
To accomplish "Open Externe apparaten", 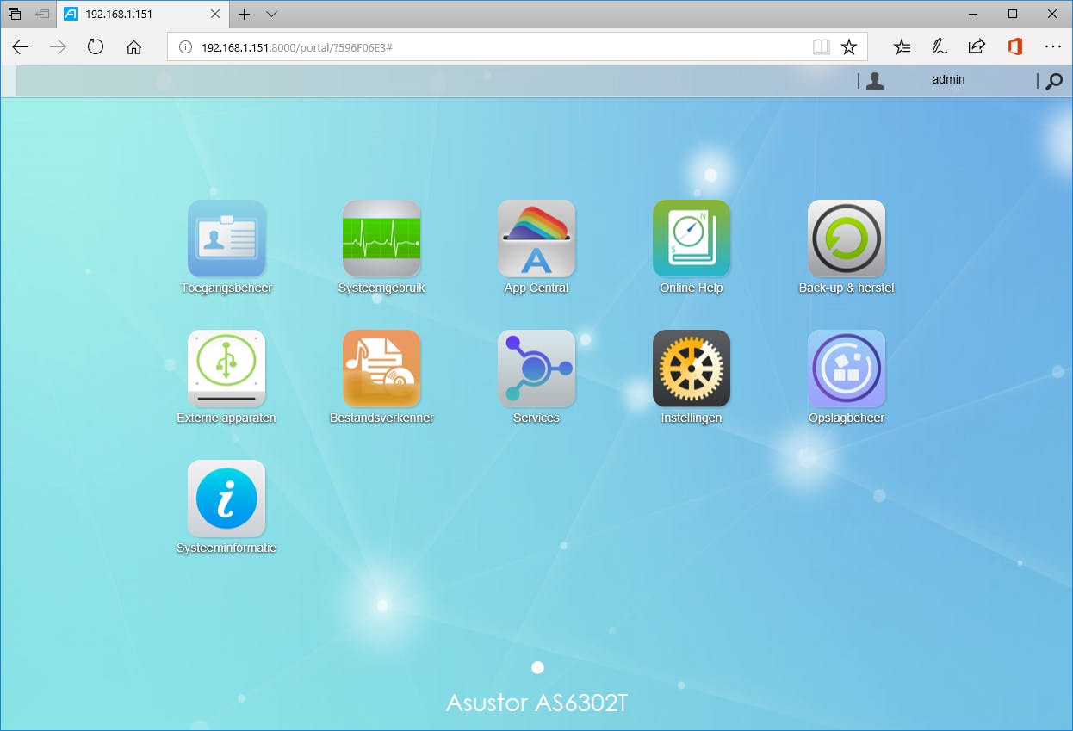I will click(226, 369).
